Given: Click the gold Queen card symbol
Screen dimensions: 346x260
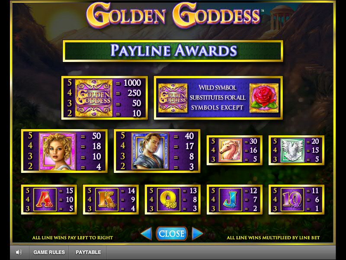Looking at the screenshot, I should [169, 200].
